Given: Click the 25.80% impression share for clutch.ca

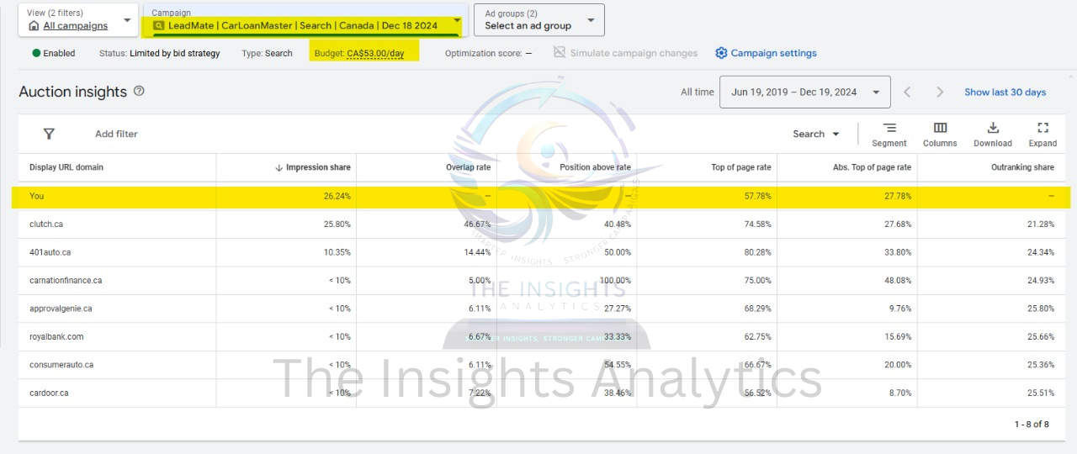Looking at the screenshot, I should tap(337, 224).
